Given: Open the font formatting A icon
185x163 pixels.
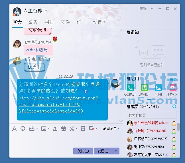Looking at the screenshot, I should click(14, 128).
